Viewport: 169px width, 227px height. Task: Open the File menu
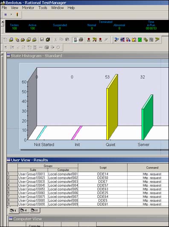point(4,8)
